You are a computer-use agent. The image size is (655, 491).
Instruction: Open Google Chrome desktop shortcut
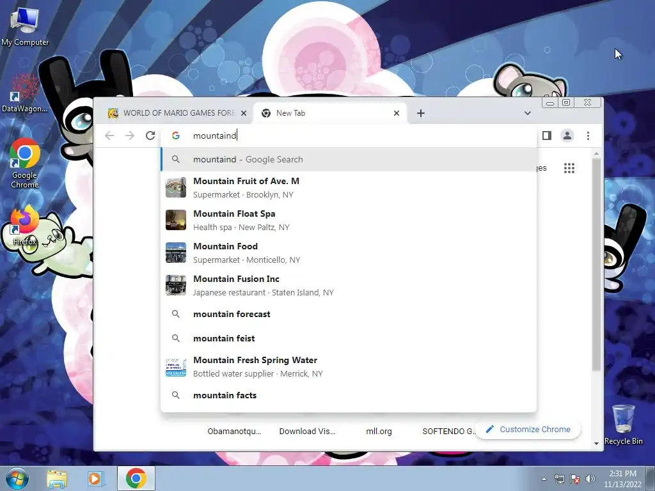coord(25,163)
